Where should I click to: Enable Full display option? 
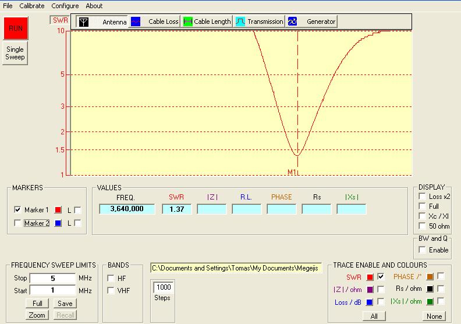[x=422, y=206]
